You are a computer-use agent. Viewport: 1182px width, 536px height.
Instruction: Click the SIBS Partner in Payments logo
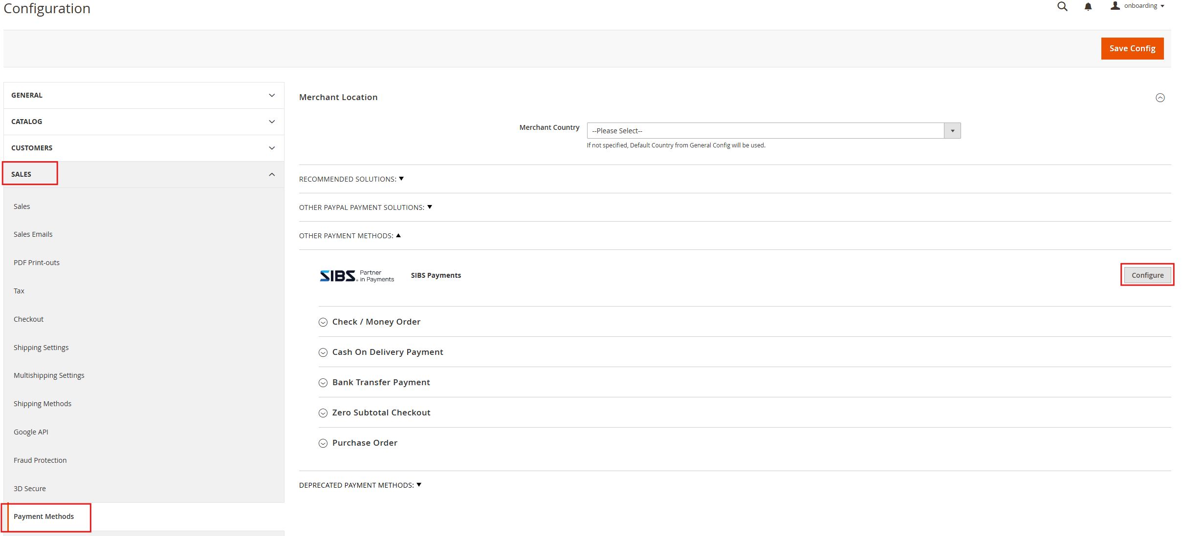tap(357, 276)
